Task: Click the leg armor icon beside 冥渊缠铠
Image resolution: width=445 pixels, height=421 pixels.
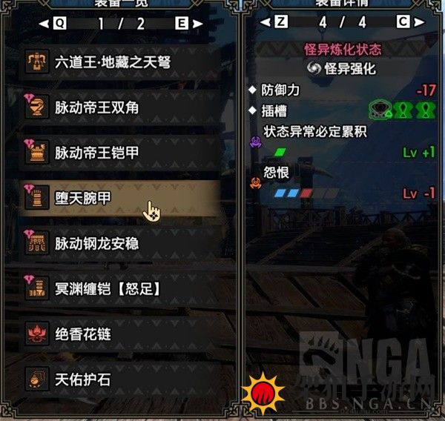Action: (x=37, y=288)
